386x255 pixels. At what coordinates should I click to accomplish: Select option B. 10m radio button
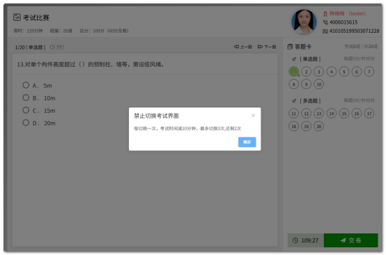click(x=26, y=98)
